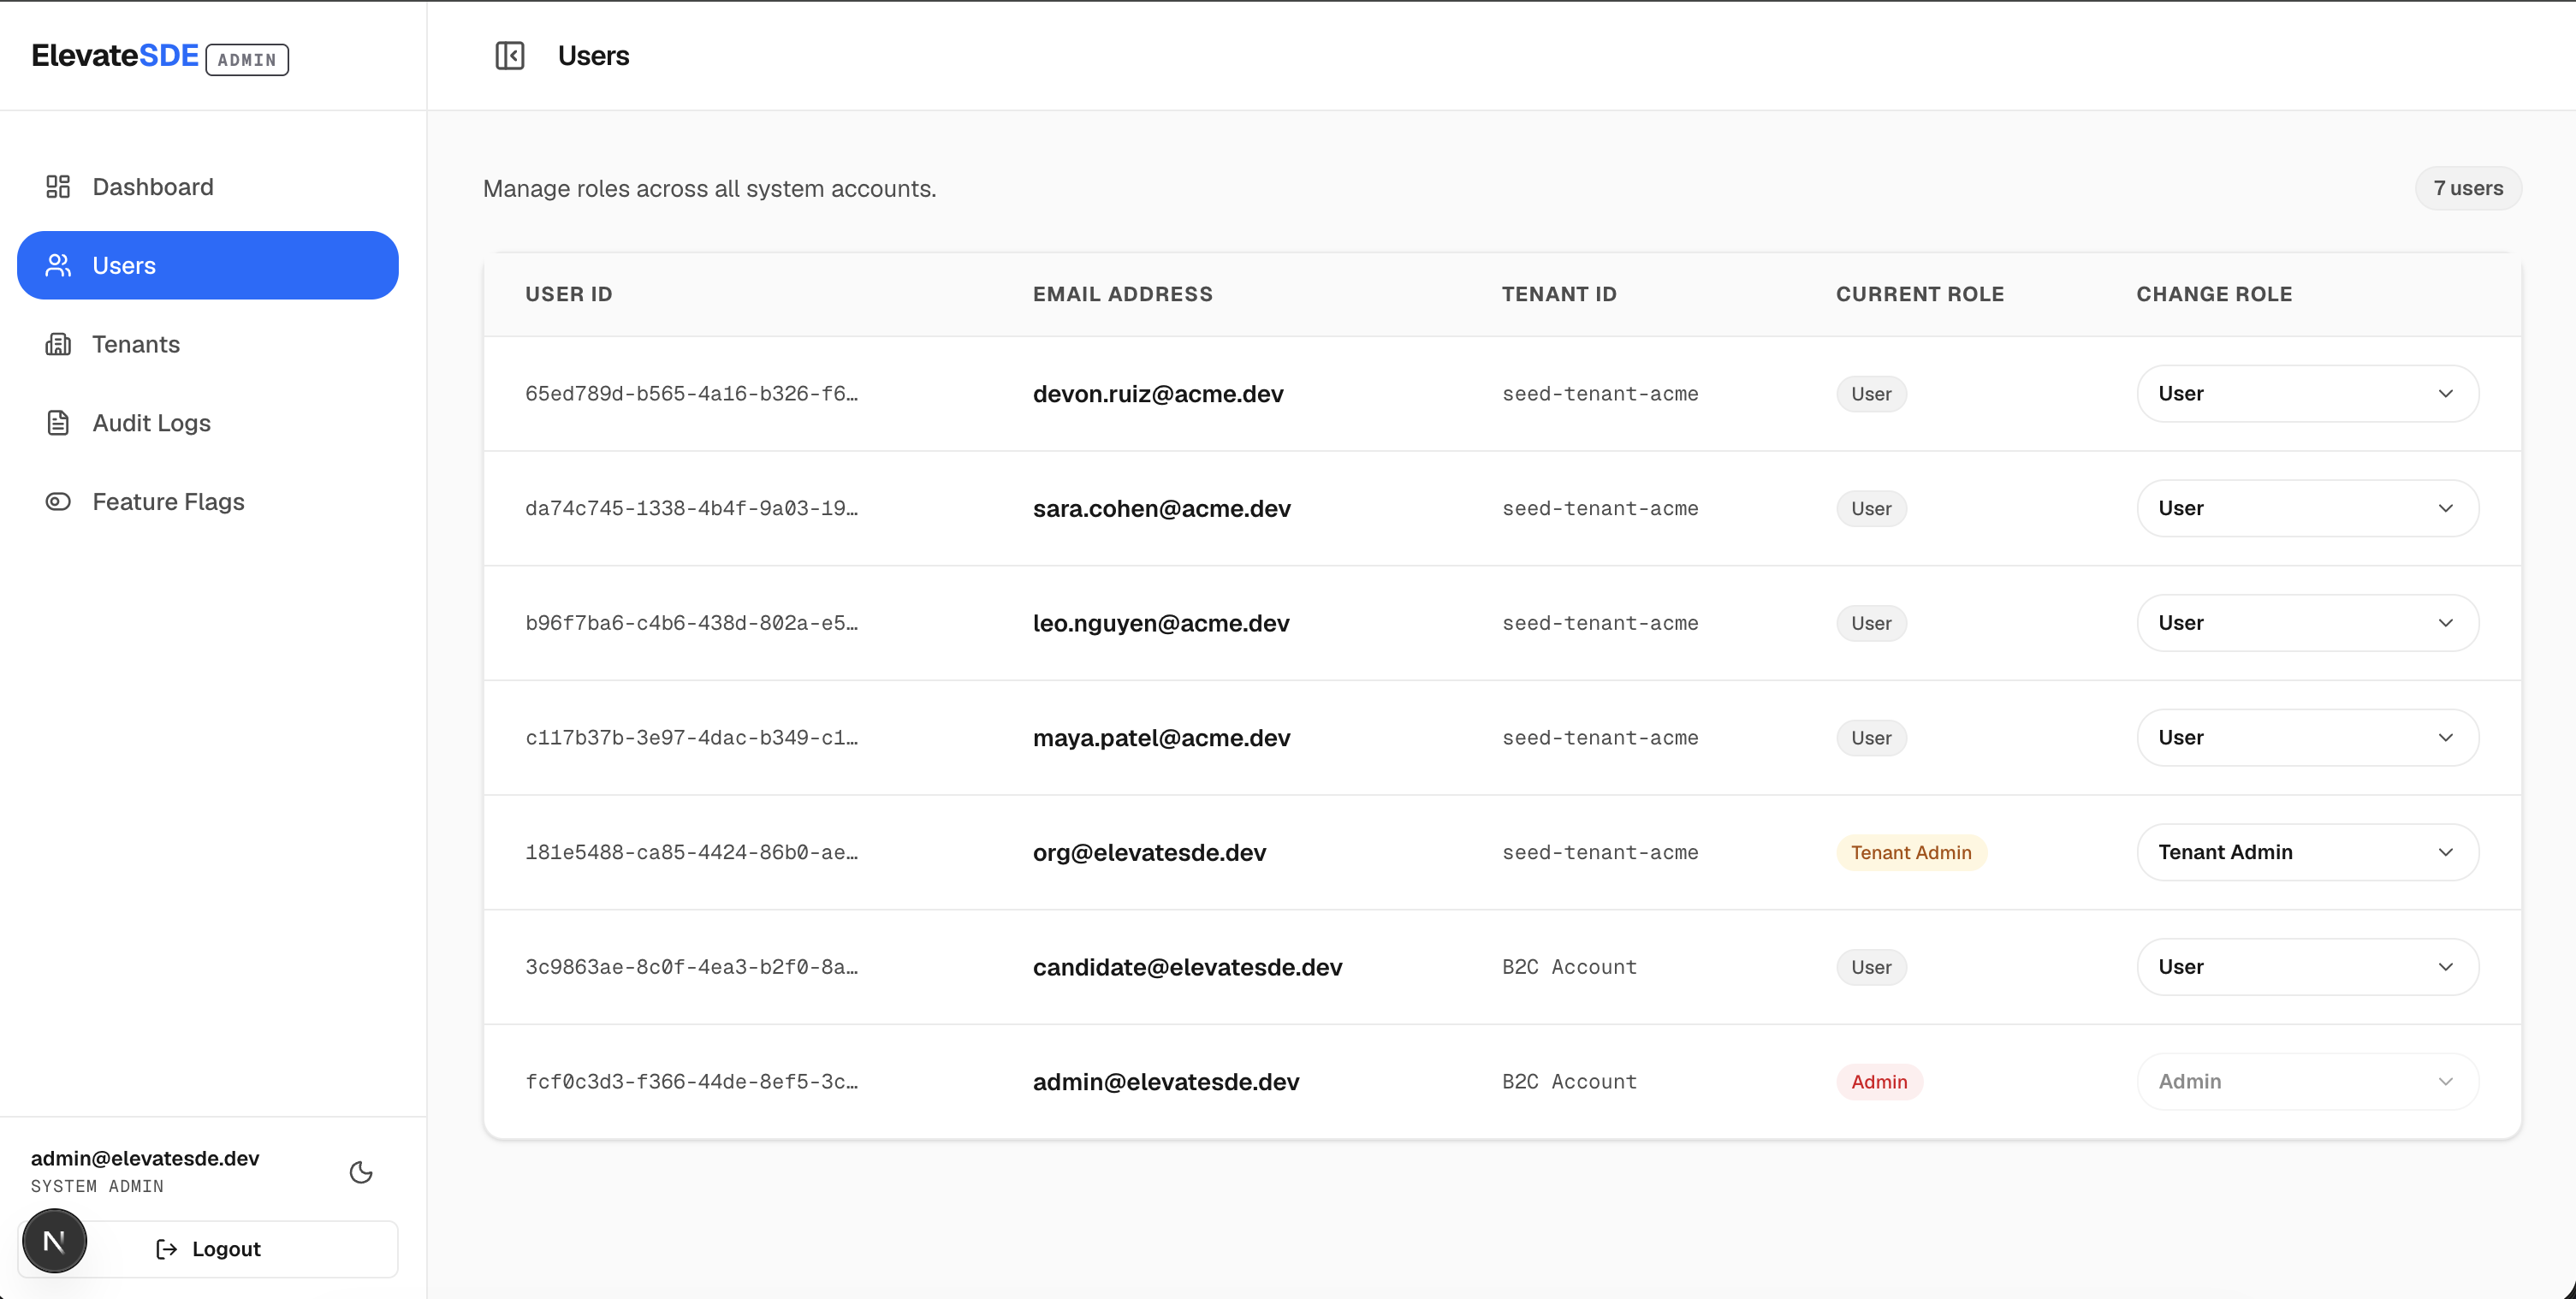Click user ID b96f7ba6-c4b6-438d-802a-e5…
The height and width of the screenshot is (1299, 2576).
click(x=691, y=623)
